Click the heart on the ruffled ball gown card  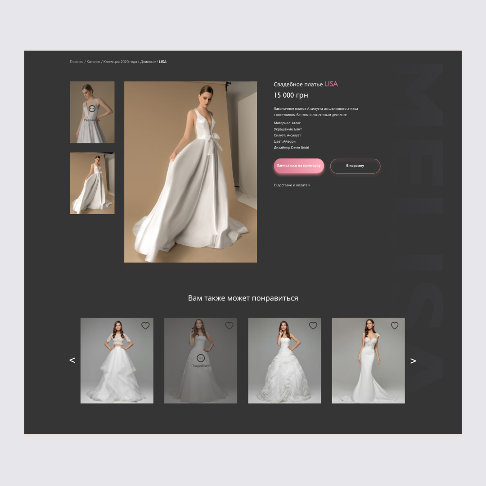point(313,325)
